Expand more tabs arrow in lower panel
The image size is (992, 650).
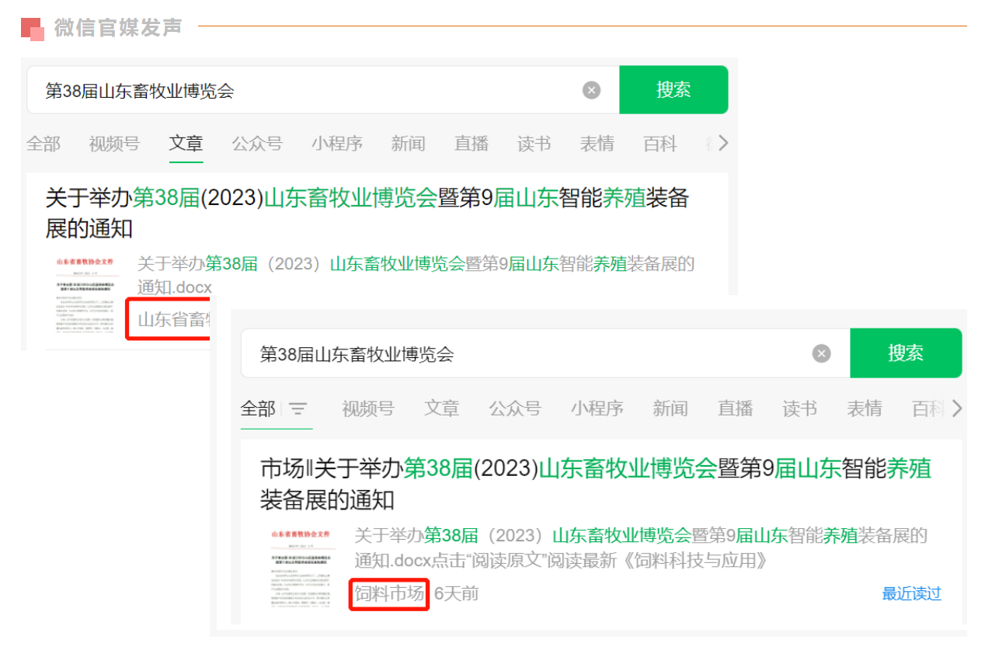click(956, 408)
